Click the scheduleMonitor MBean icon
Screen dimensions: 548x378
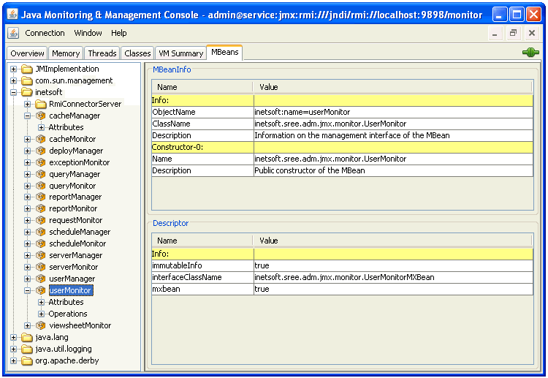click(x=41, y=243)
